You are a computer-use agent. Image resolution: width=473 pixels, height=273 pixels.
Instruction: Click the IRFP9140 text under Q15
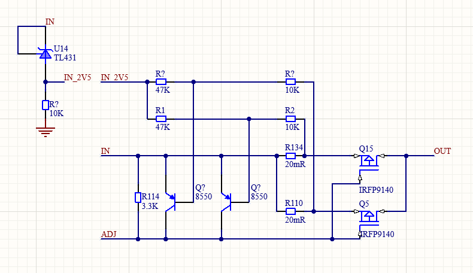376,190
